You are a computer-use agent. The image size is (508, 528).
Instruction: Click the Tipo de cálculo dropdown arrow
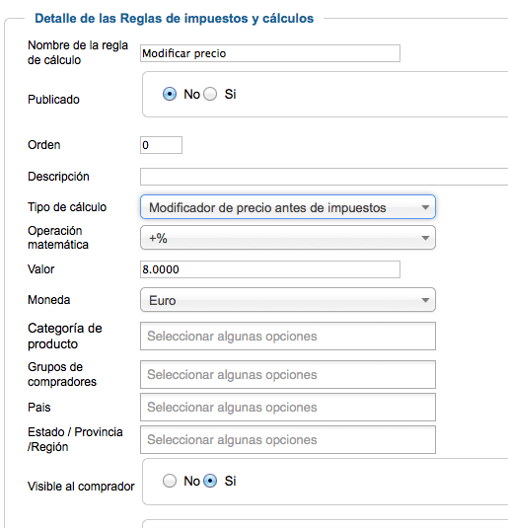coord(425,207)
